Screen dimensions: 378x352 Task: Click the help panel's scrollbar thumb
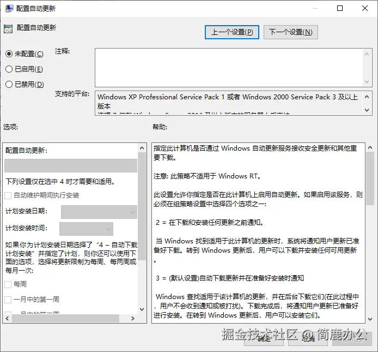point(370,178)
